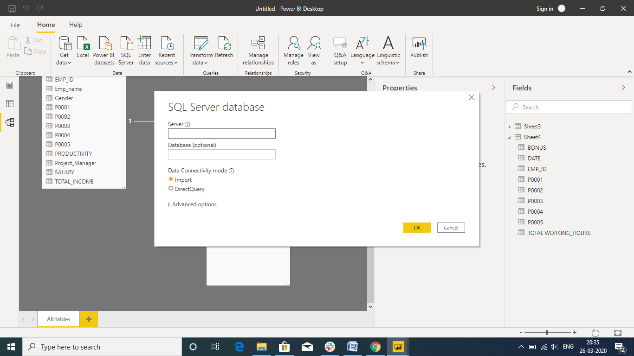Screen dimensions: 634x356
Task: Collapse the ribbon
Action: (629, 72)
